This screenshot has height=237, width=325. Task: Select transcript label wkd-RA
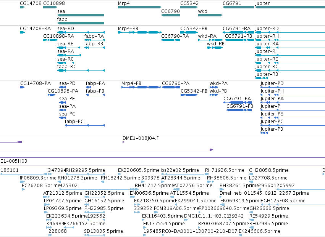pyautogui.click(x=207, y=36)
